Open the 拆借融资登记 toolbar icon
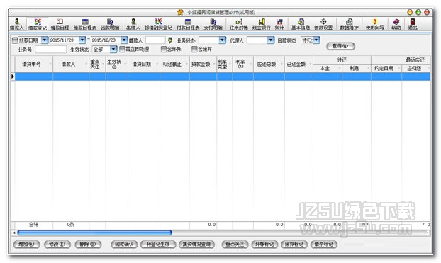Viewport: 441px width, 263px height. (x=158, y=24)
